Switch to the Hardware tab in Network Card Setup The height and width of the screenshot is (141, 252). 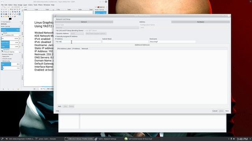click(x=200, y=22)
